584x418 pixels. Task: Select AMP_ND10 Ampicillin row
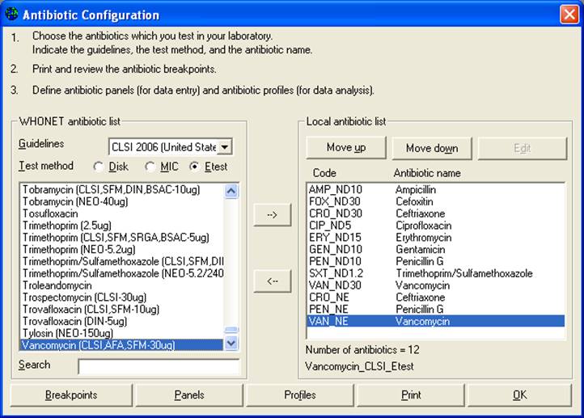(436, 189)
